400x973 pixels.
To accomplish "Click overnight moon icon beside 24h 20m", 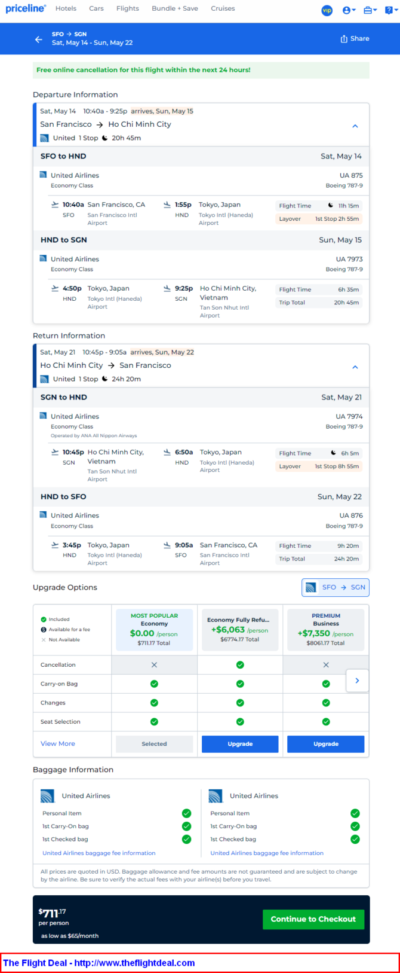I will [104, 379].
